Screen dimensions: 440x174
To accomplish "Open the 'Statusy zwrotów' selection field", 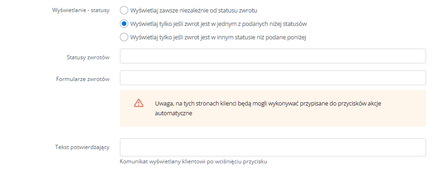I will 273,56.
